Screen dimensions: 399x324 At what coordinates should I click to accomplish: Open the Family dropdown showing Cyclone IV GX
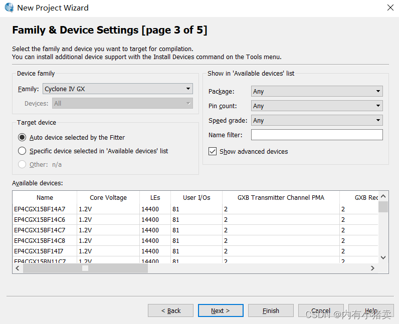118,89
